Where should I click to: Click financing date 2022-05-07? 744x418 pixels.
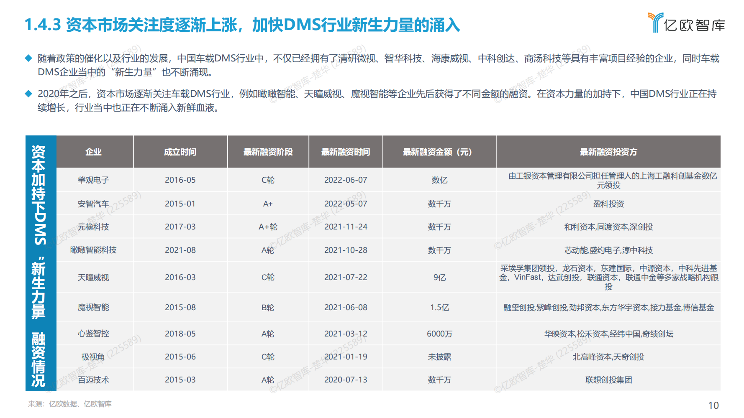346,204
